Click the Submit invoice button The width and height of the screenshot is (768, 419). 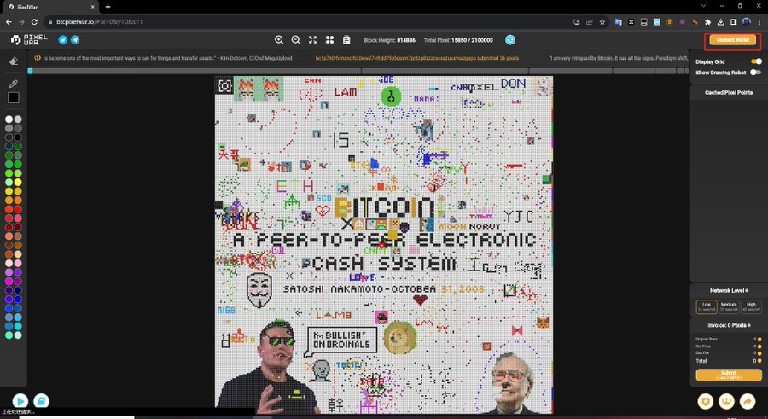729,375
